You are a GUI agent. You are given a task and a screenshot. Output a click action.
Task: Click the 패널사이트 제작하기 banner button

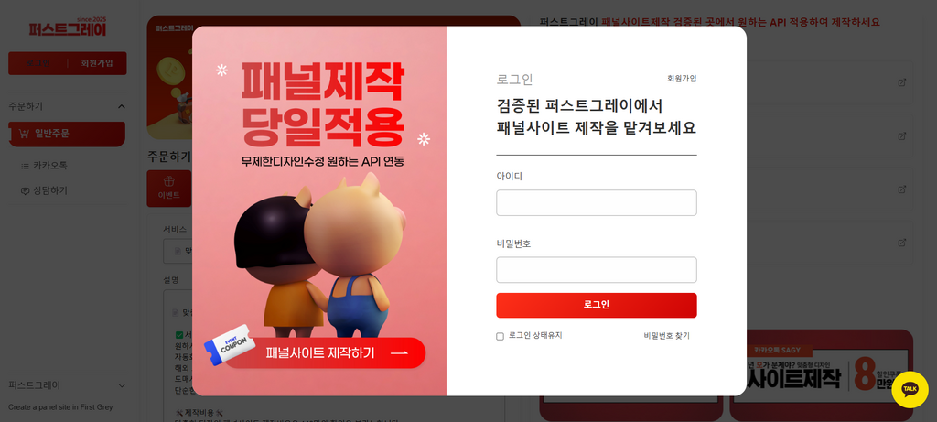point(325,352)
